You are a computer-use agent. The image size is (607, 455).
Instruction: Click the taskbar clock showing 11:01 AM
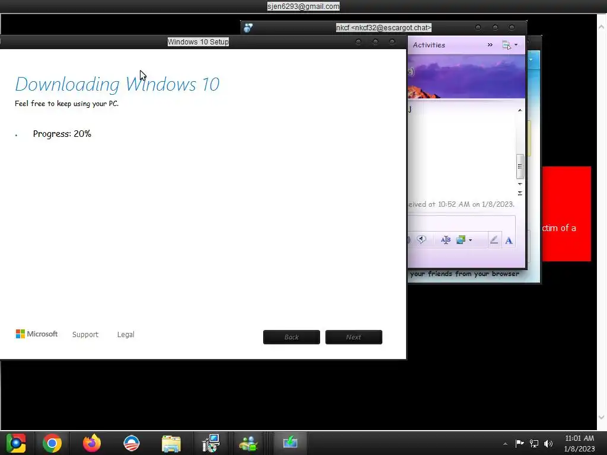pyautogui.click(x=579, y=443)
